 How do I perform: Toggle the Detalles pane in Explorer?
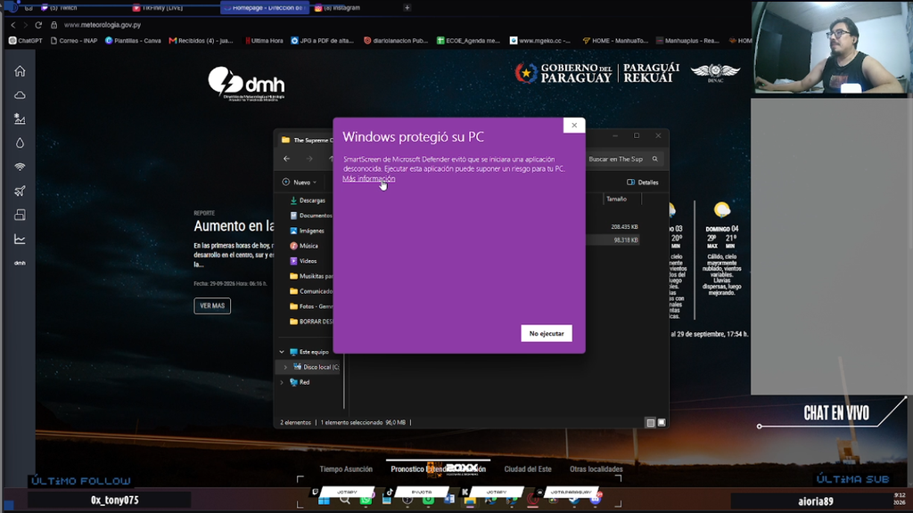pos(642,182)
